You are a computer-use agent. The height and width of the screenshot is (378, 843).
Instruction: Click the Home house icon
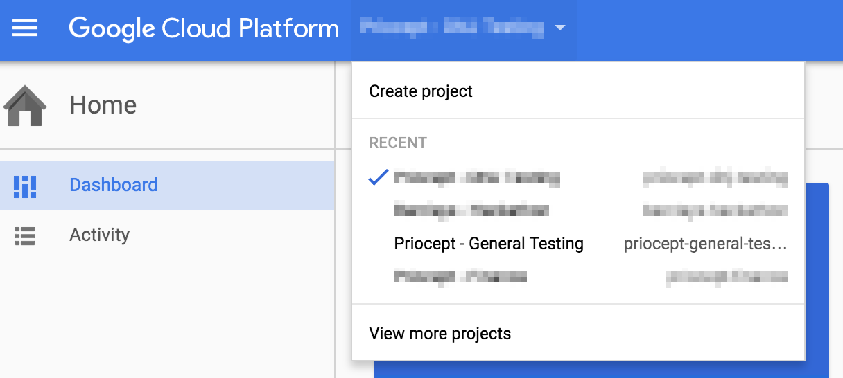[25, 105]
